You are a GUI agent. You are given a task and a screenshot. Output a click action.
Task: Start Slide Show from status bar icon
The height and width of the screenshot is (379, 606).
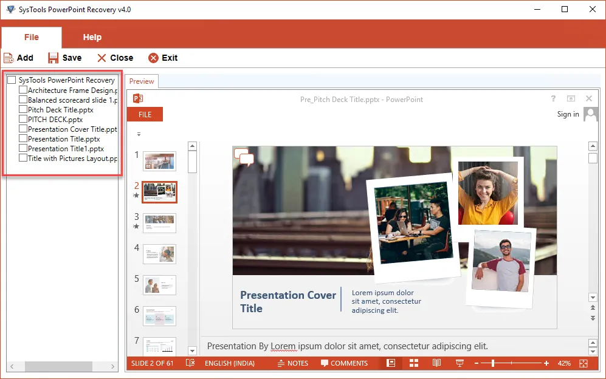460,363
